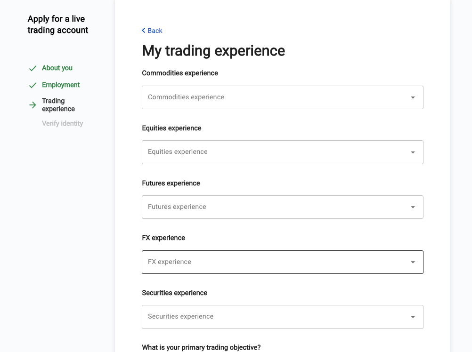
Task: Click 'What is your primary trading objective?' text
Action: (202, 347)
